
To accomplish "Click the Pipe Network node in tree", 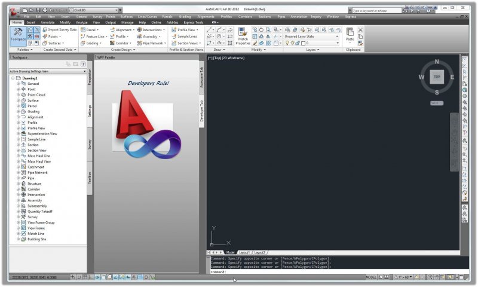I will [37, 173].
